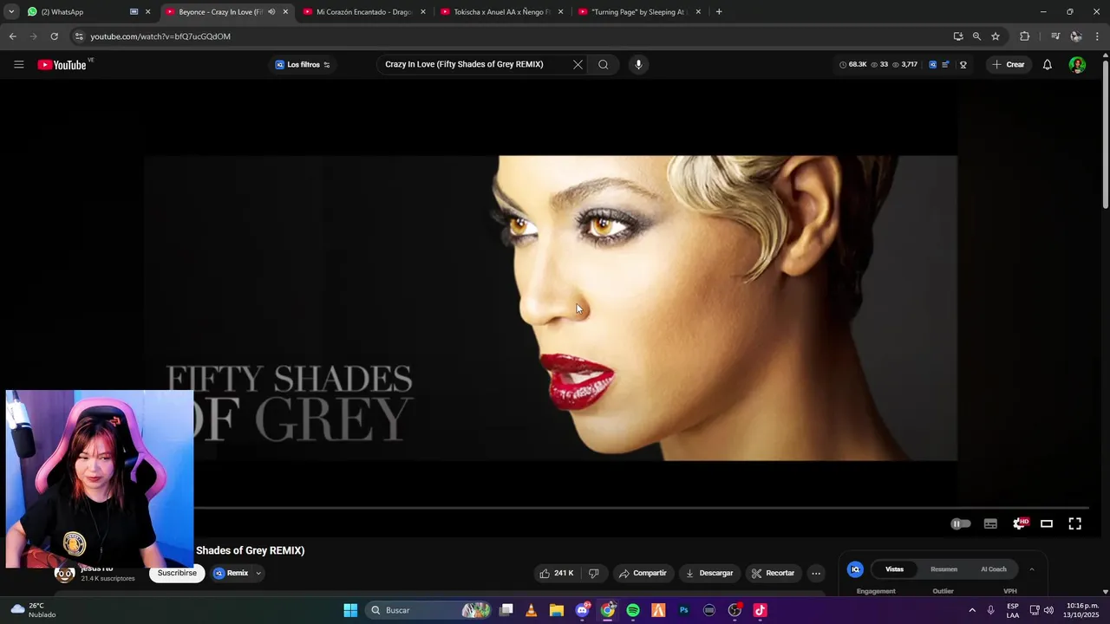
Task: Reload the current page
Action: pos(54,36)
